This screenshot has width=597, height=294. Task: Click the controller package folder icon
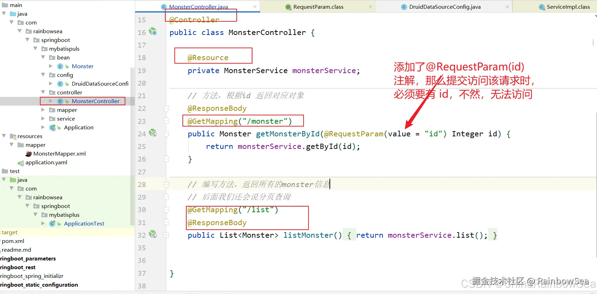52,93
